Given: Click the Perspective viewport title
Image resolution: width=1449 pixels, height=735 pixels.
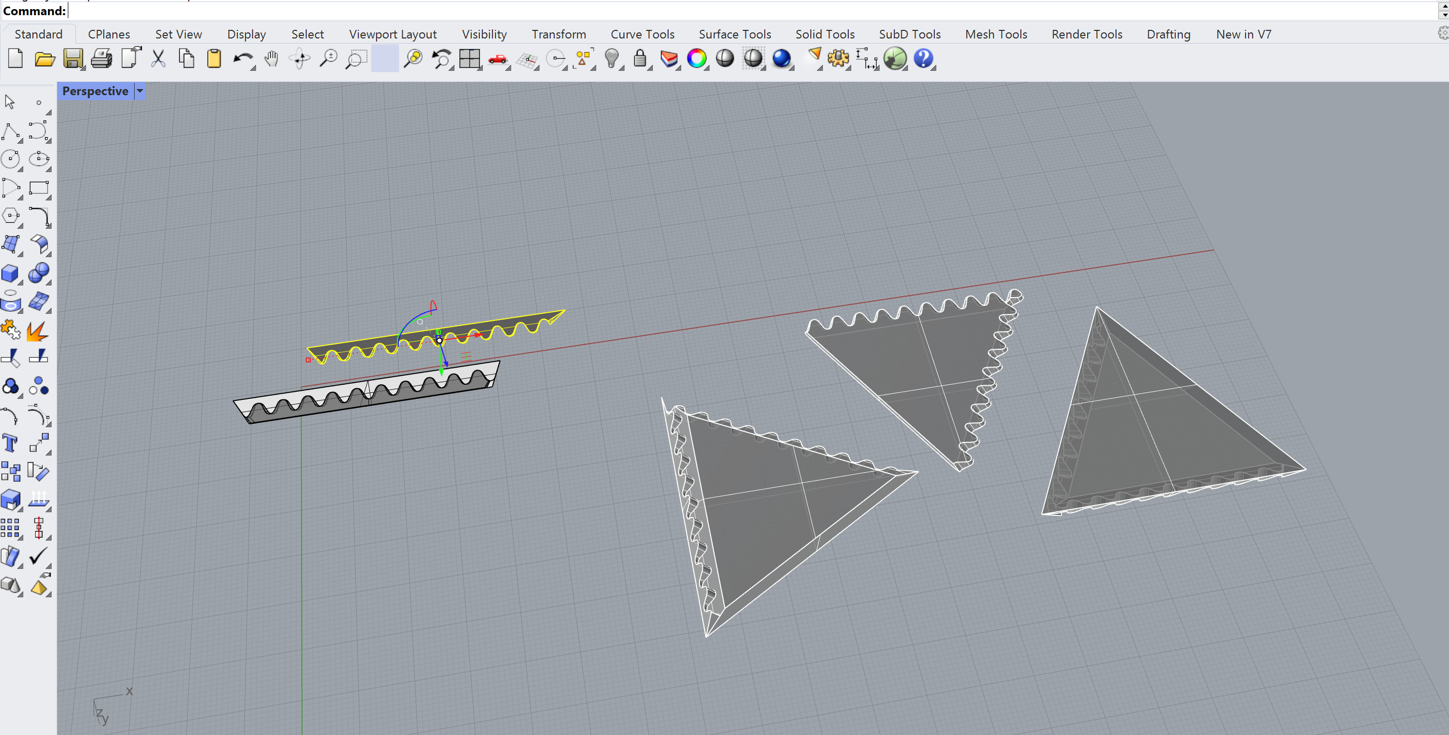Looking at the screenshot, I should (95, 91).
